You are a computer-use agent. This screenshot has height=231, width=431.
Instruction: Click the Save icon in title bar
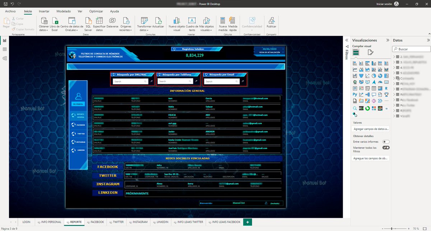click(5, 4)
